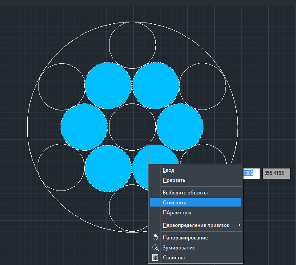Select Прервать menu entry
This screenshot has width=296, height=265.
coord(195,180)
